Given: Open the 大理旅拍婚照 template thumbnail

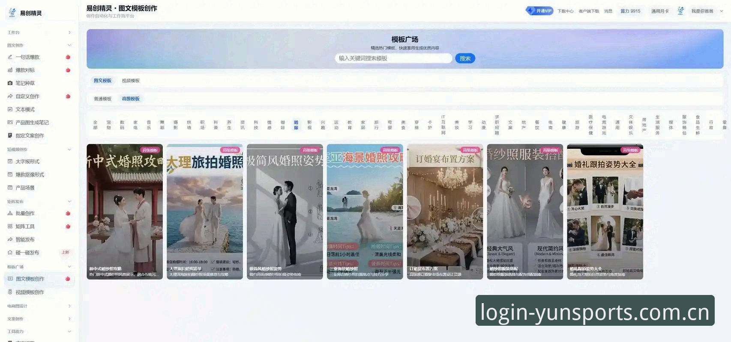Looking at the screenshot, I should pos(205,212).
